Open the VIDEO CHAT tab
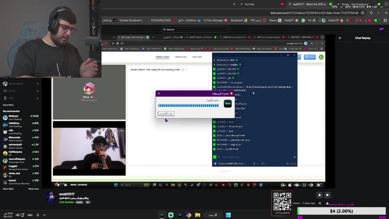389x219 pixels. (x=162, y=57)
